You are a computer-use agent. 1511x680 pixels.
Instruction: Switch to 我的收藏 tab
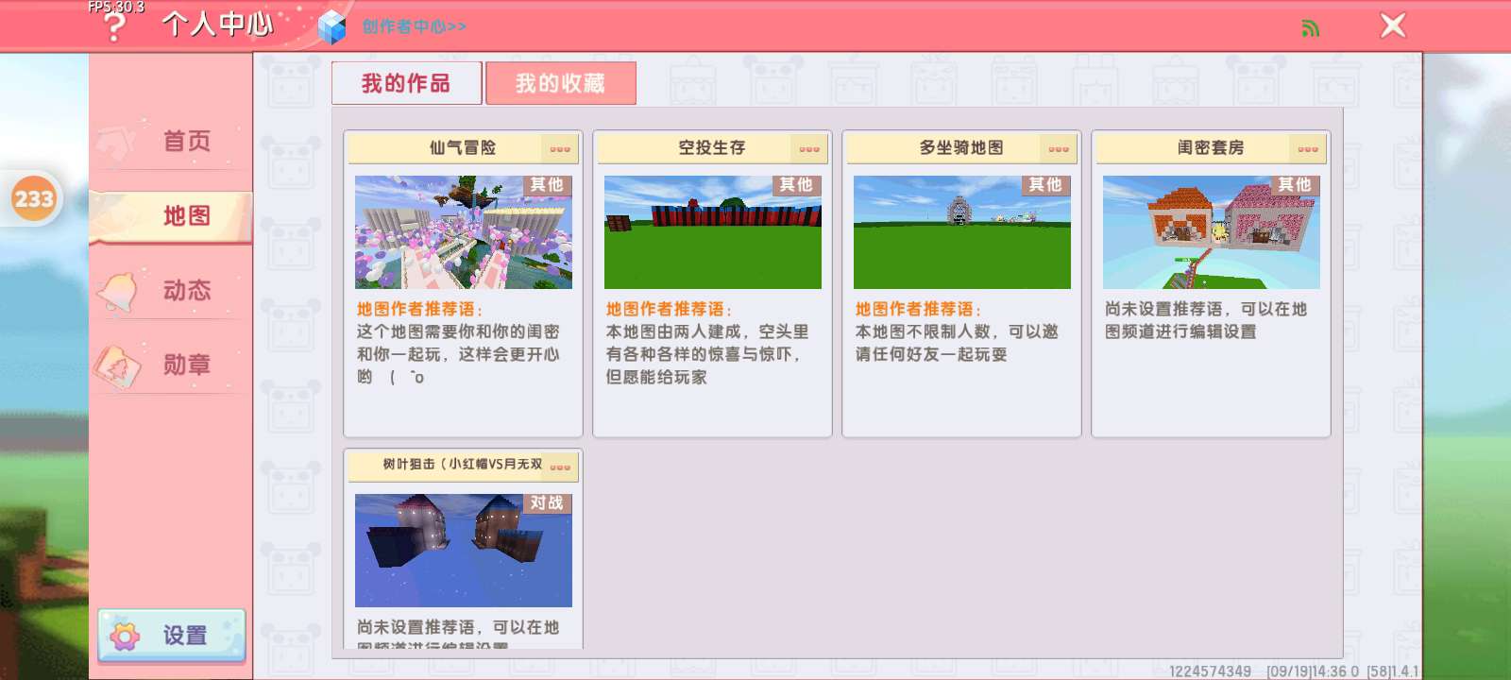tap(560, 84)
